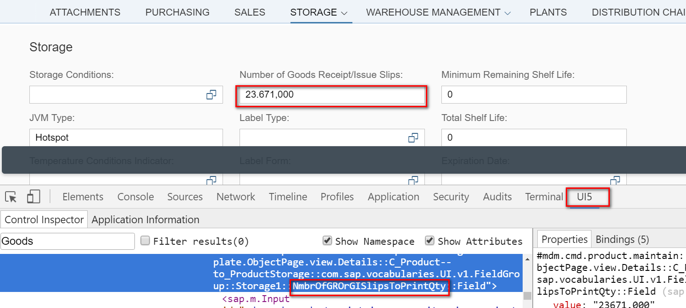Switch to the Security devtools tab
Viewport: 686px width, 308px height.
click(451, 197)
